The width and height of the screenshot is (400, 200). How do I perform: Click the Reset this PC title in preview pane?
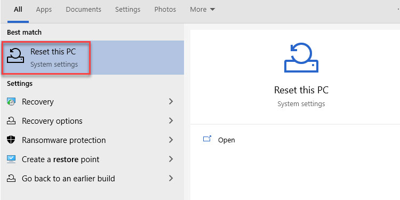point(301,90)
